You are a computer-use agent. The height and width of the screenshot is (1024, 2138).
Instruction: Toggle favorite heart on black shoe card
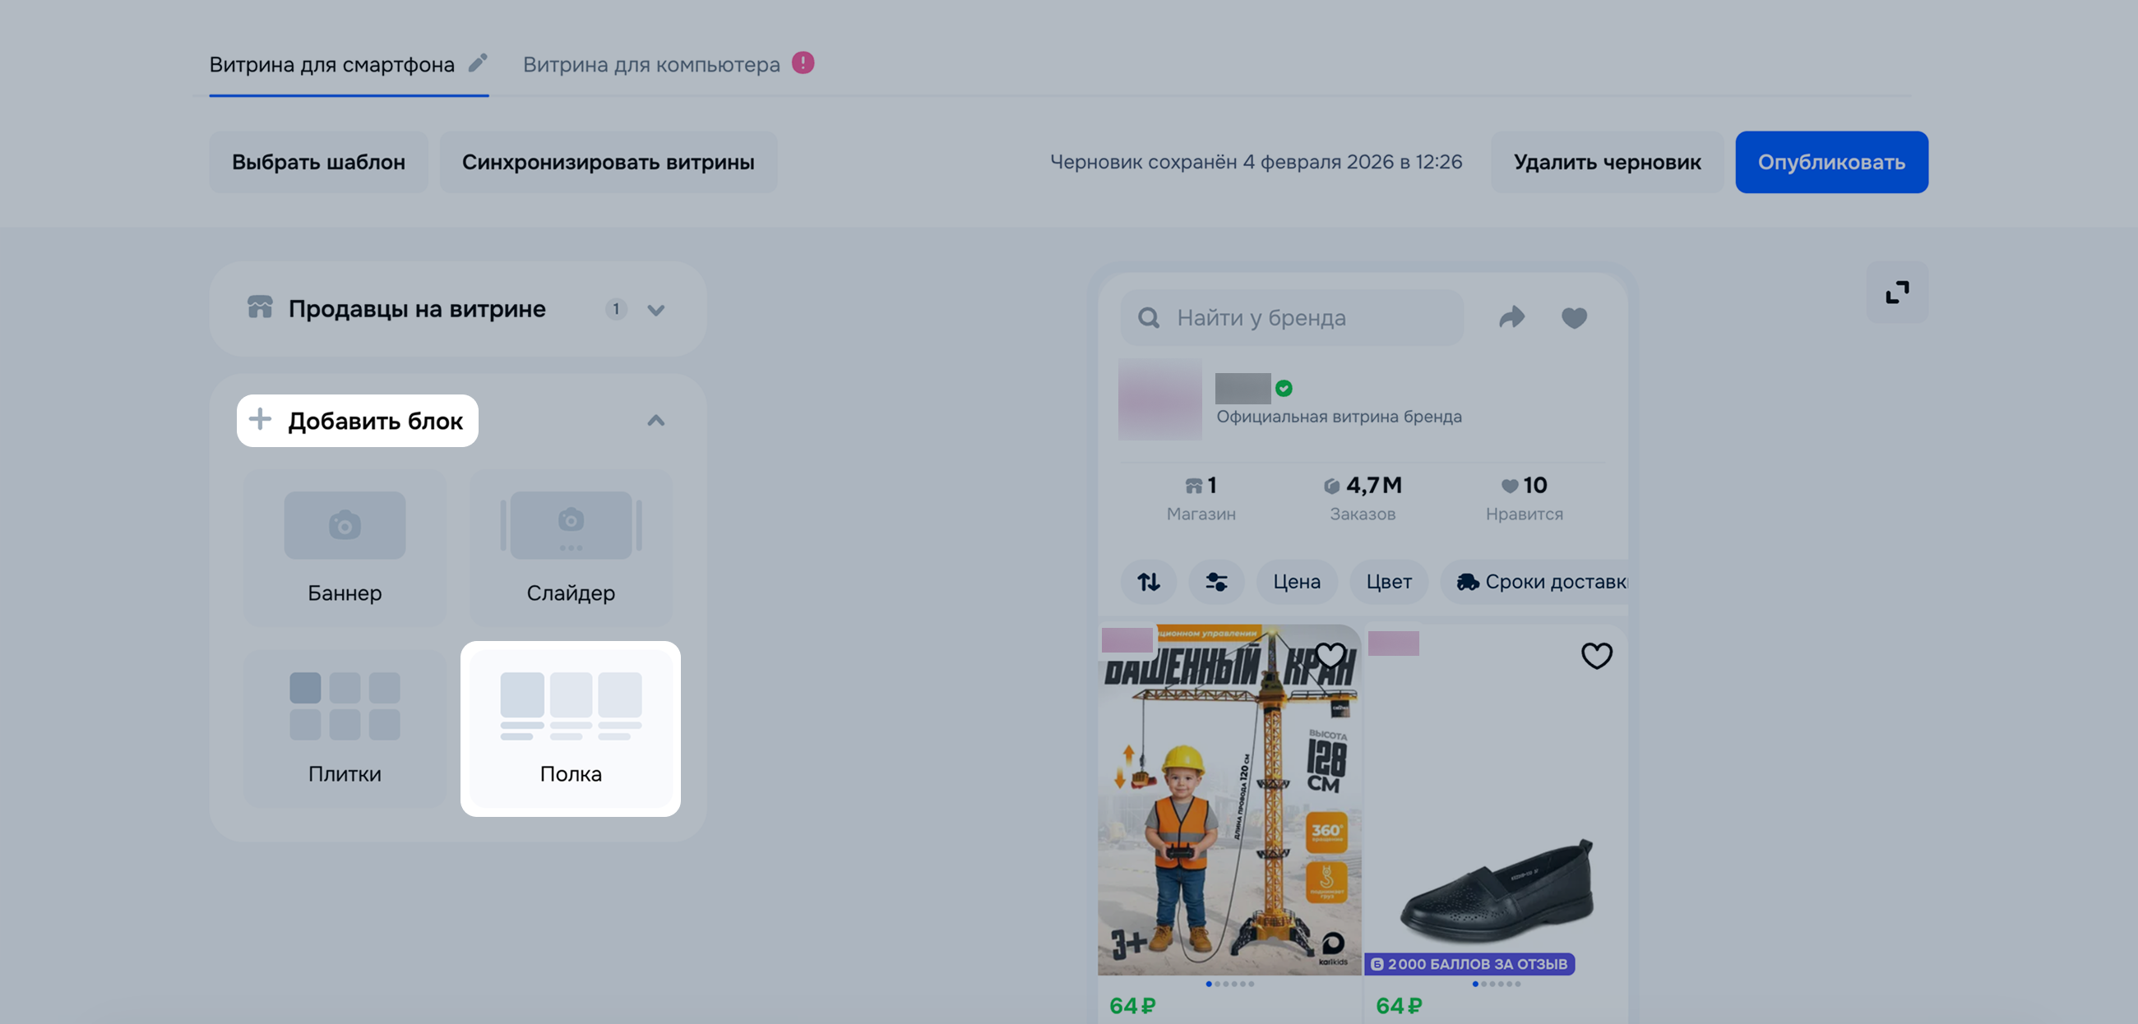pyautogui.click(x=1596, y=656)
